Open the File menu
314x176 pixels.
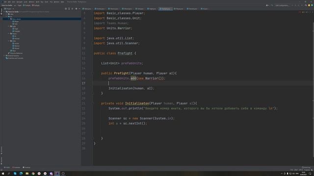pyautogui.click(x=5, y=2)
